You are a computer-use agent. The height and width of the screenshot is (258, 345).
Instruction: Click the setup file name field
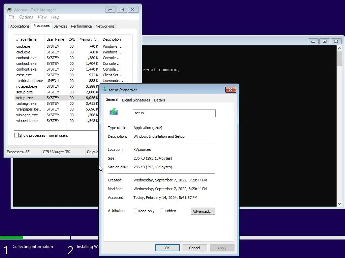pyautogui.click(x=174, y=113)
